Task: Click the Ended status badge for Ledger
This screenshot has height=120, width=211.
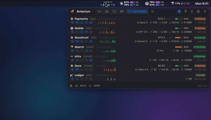Action: pos(201,75)
